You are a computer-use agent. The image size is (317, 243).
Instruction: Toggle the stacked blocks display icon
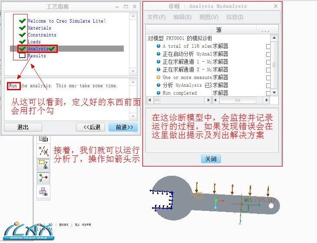coord(43,191)
